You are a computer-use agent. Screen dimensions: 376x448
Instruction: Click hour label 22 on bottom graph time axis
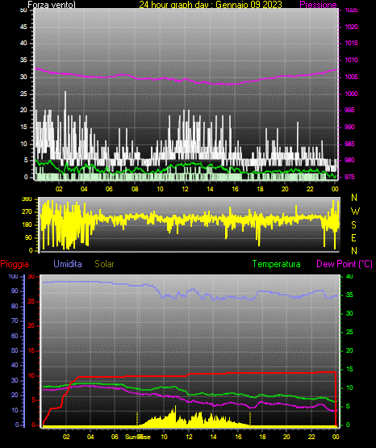pyautogui.click(x=311, y=437)
